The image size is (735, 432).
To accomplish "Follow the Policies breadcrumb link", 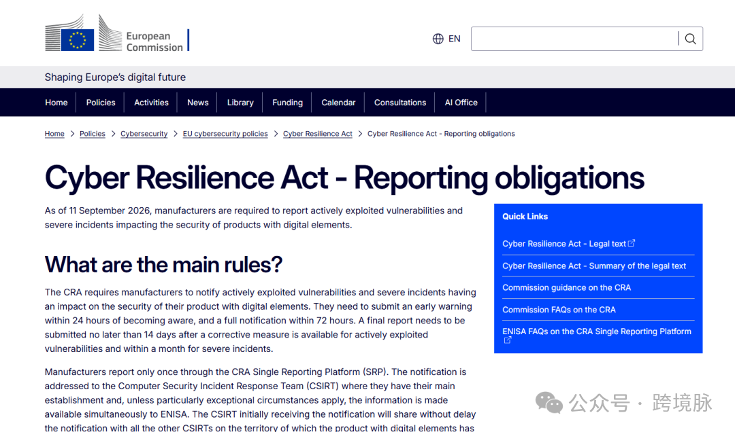I will coord(93,134).
